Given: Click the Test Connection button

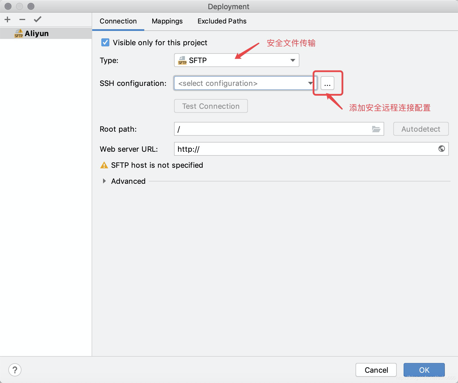Looking at the screenshot, I should [x=211, y=106].
